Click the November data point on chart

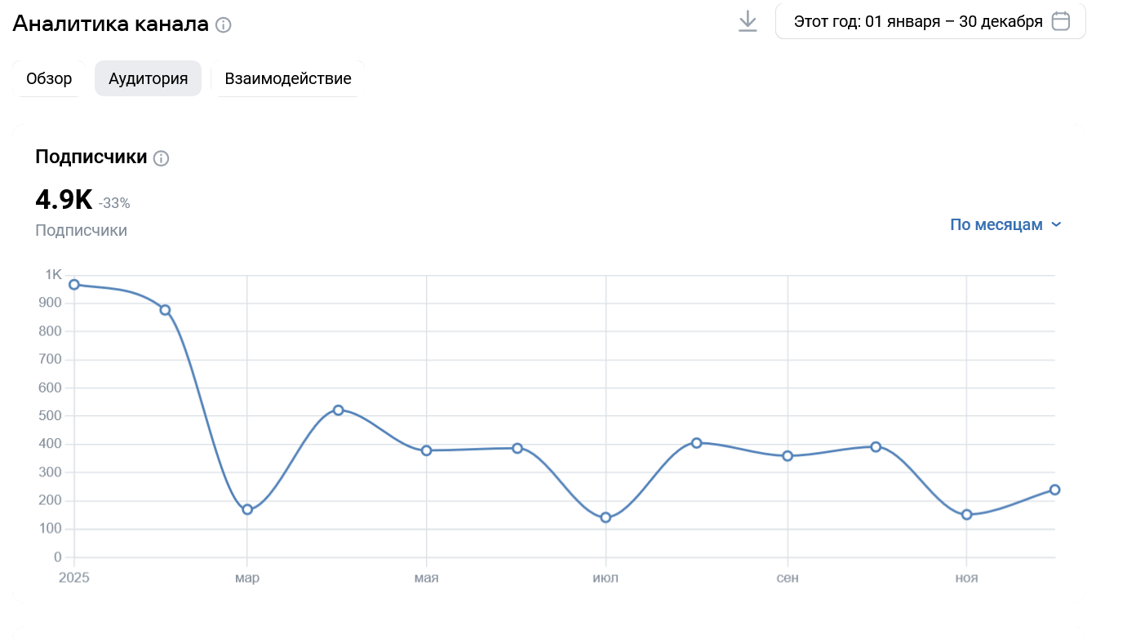click(966, 515)
